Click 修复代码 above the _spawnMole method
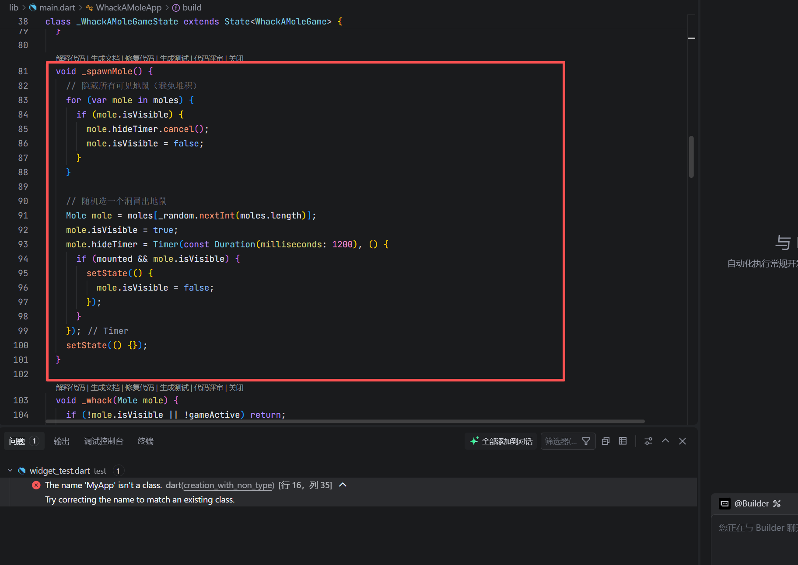Image resolution: width=798 pixels, height=565 pixels. point(140,58)
